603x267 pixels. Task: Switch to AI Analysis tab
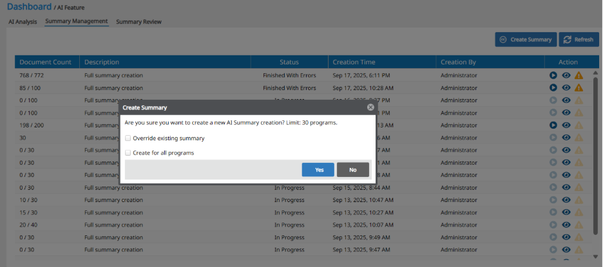click(24, 21)
